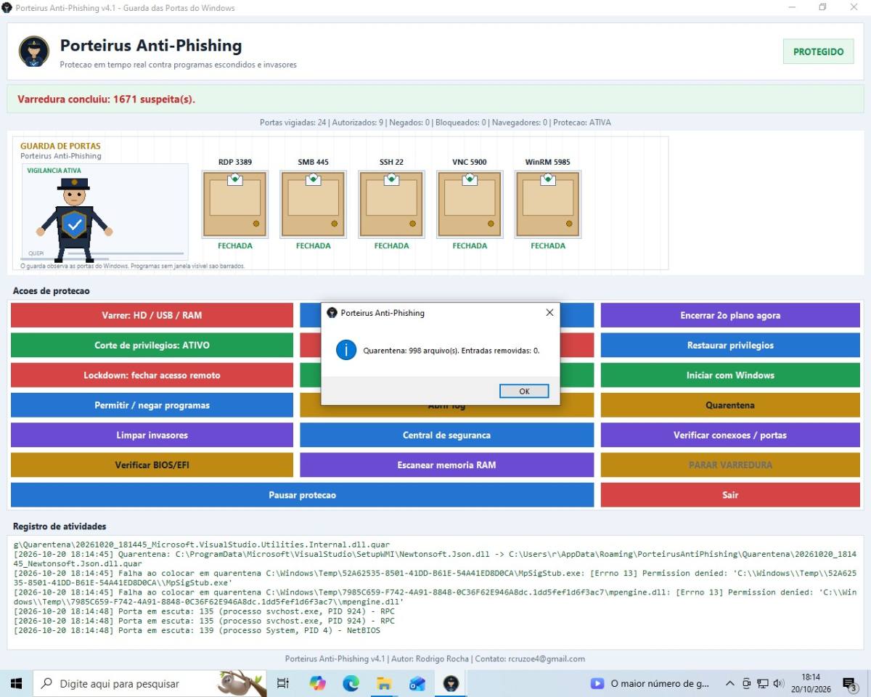Viewport: 871px width, 697px height.
Task: Open Central de seguranca
Action: (x=446, y=435)
